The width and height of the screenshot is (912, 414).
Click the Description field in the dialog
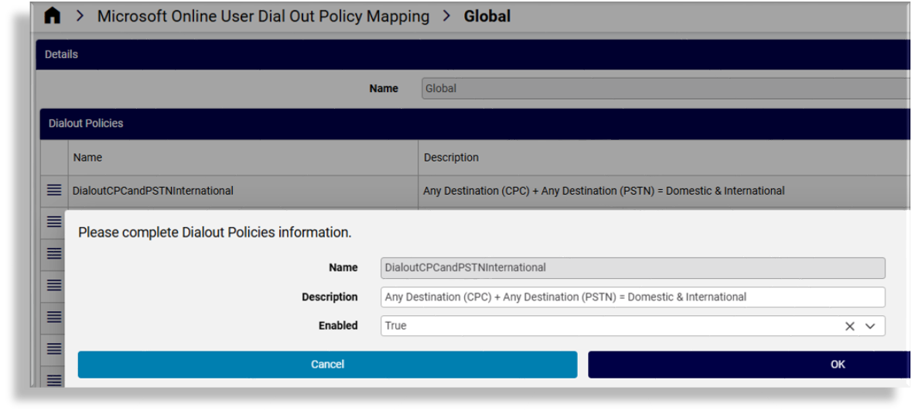(x=633, y=297)
